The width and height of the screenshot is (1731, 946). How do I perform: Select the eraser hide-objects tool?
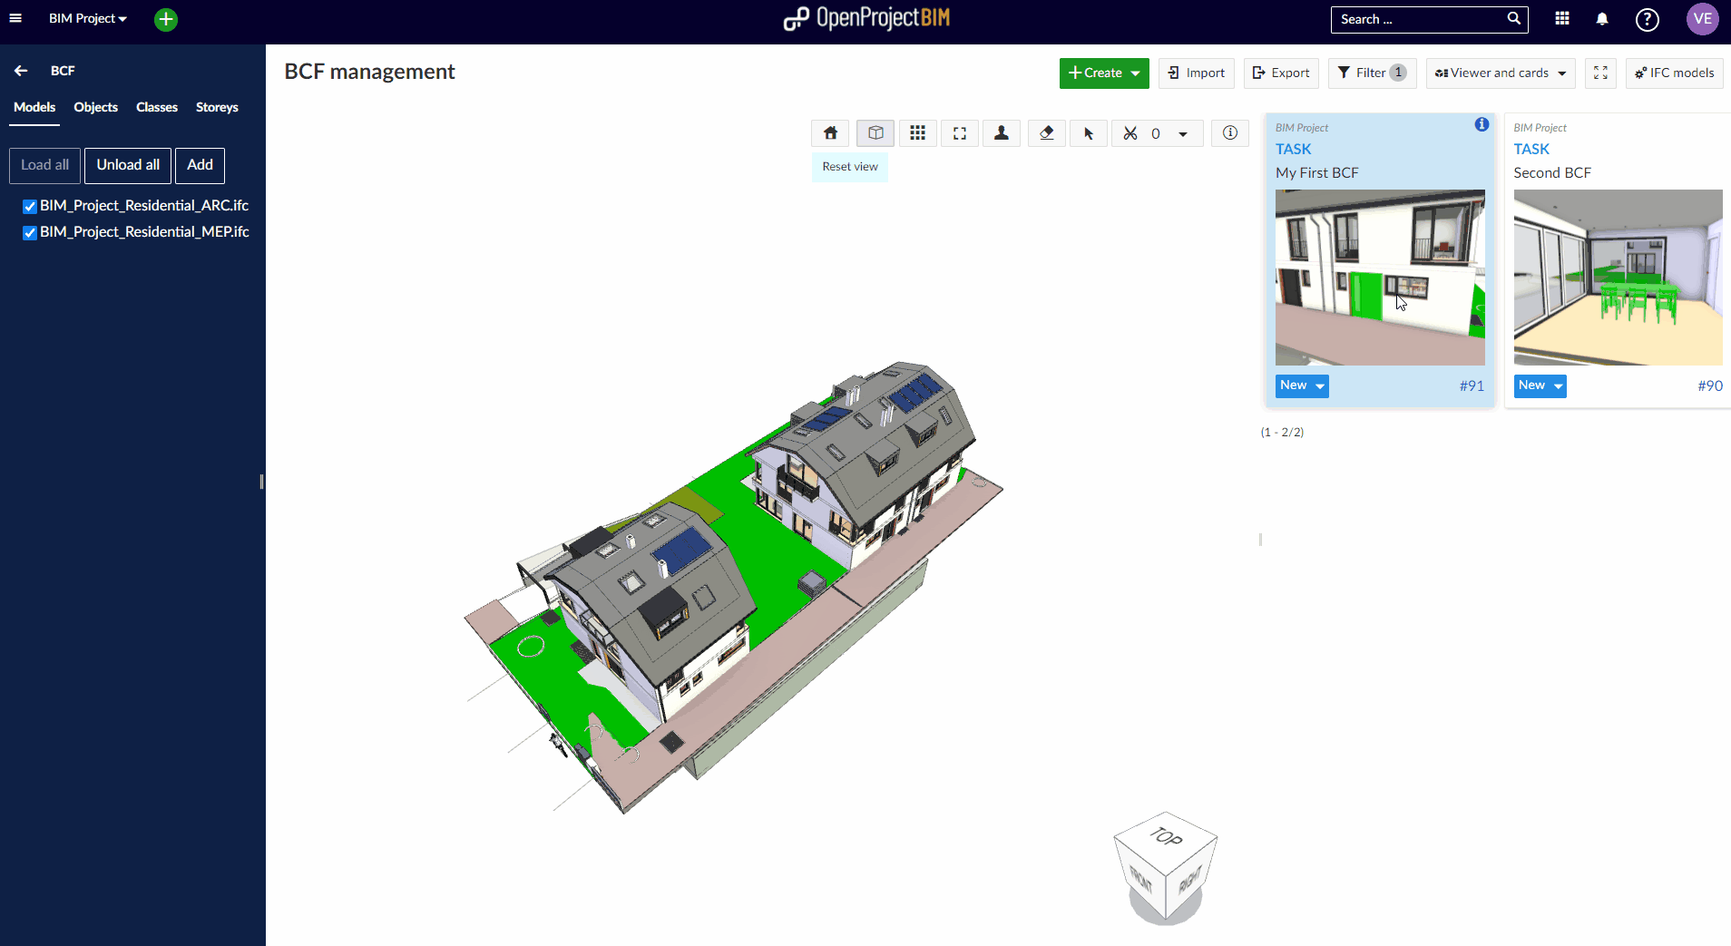[1046, 133]
